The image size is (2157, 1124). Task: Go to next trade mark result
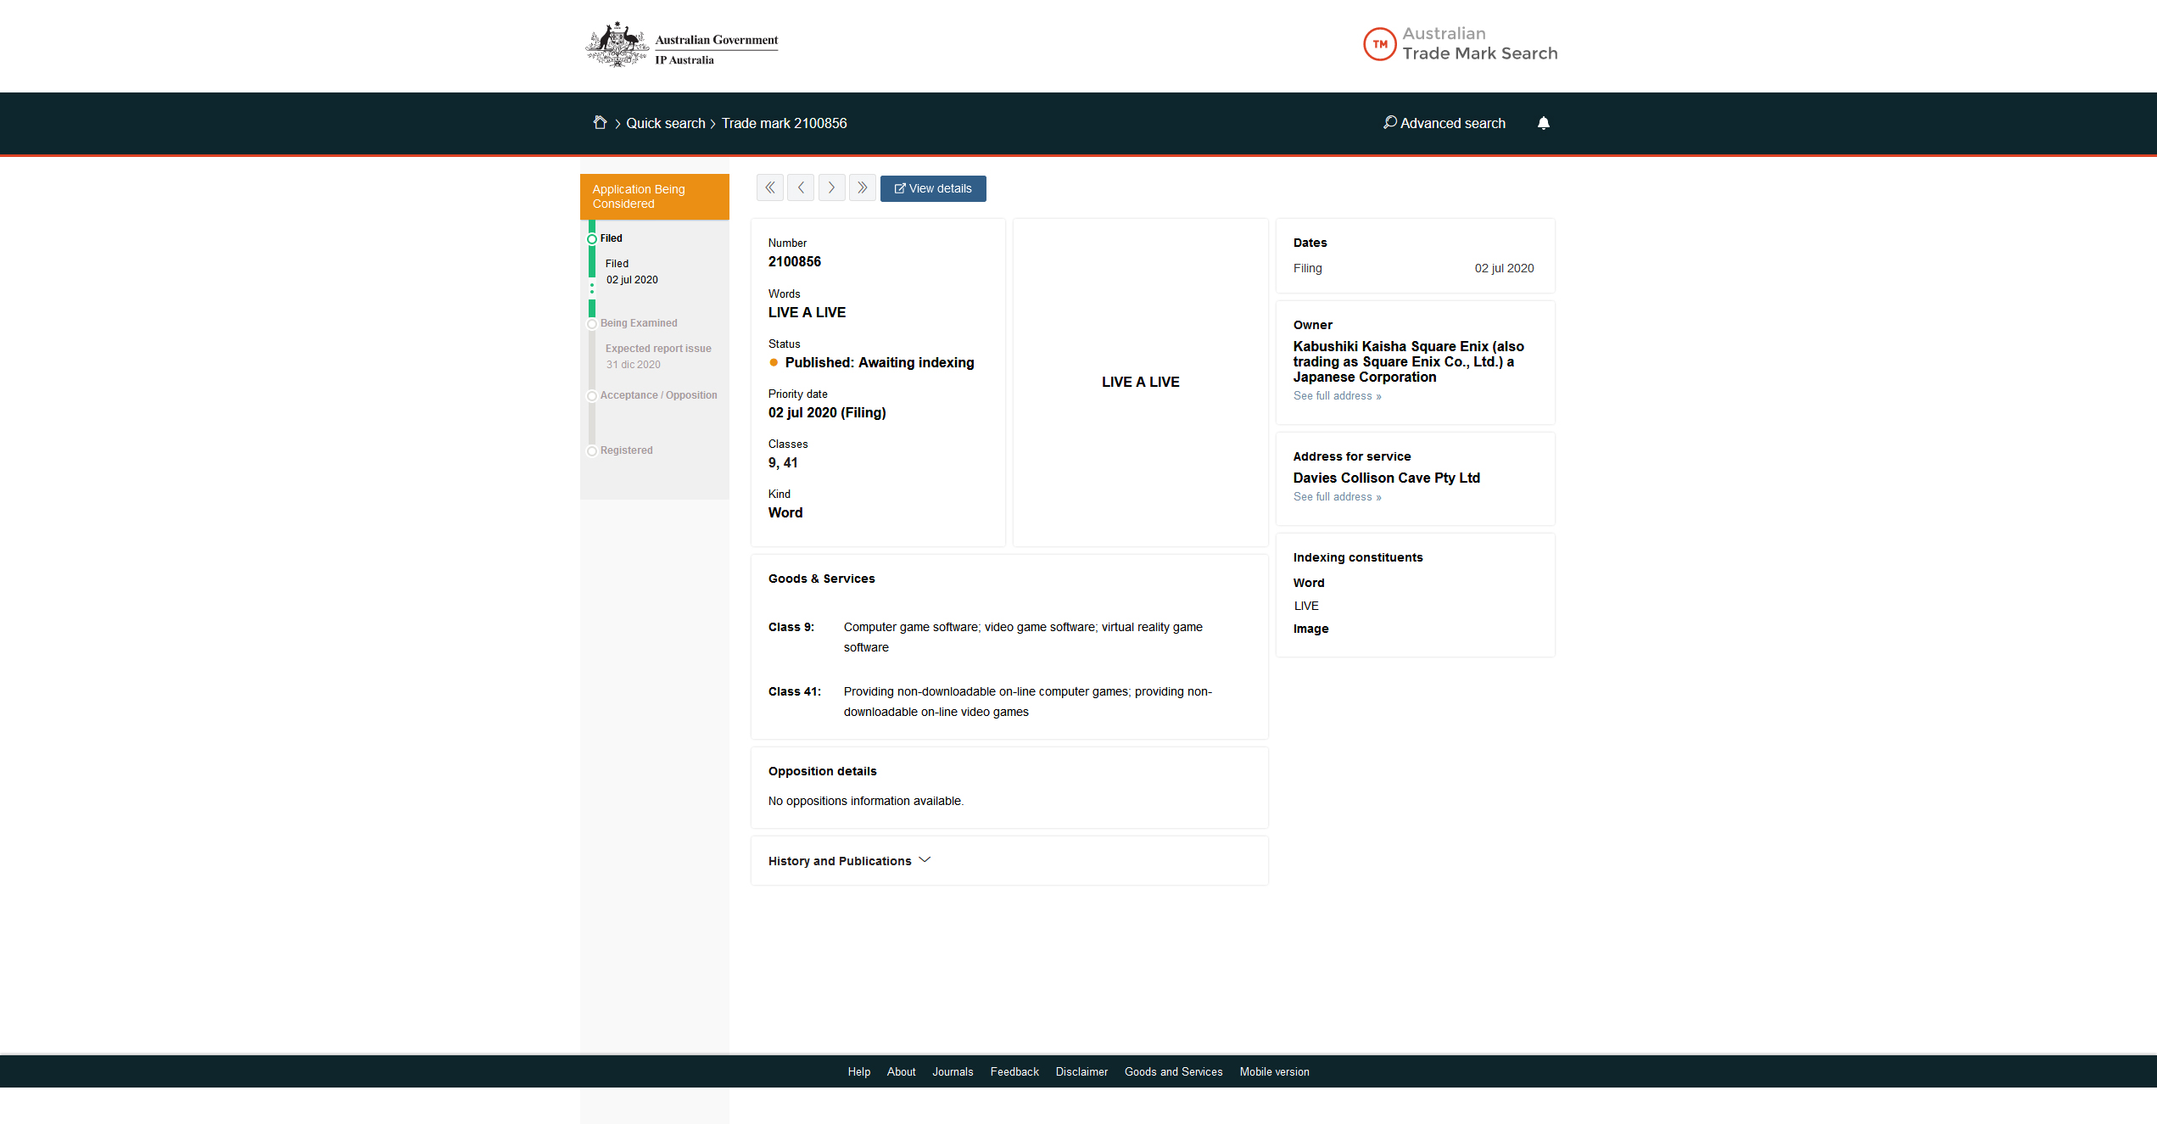[831, 187]
